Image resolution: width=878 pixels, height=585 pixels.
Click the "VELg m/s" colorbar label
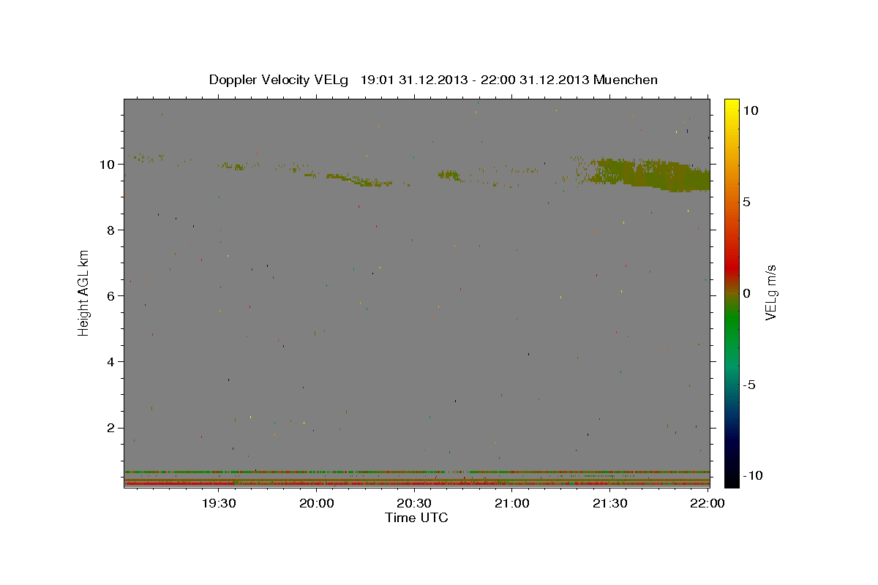(770, 292)
